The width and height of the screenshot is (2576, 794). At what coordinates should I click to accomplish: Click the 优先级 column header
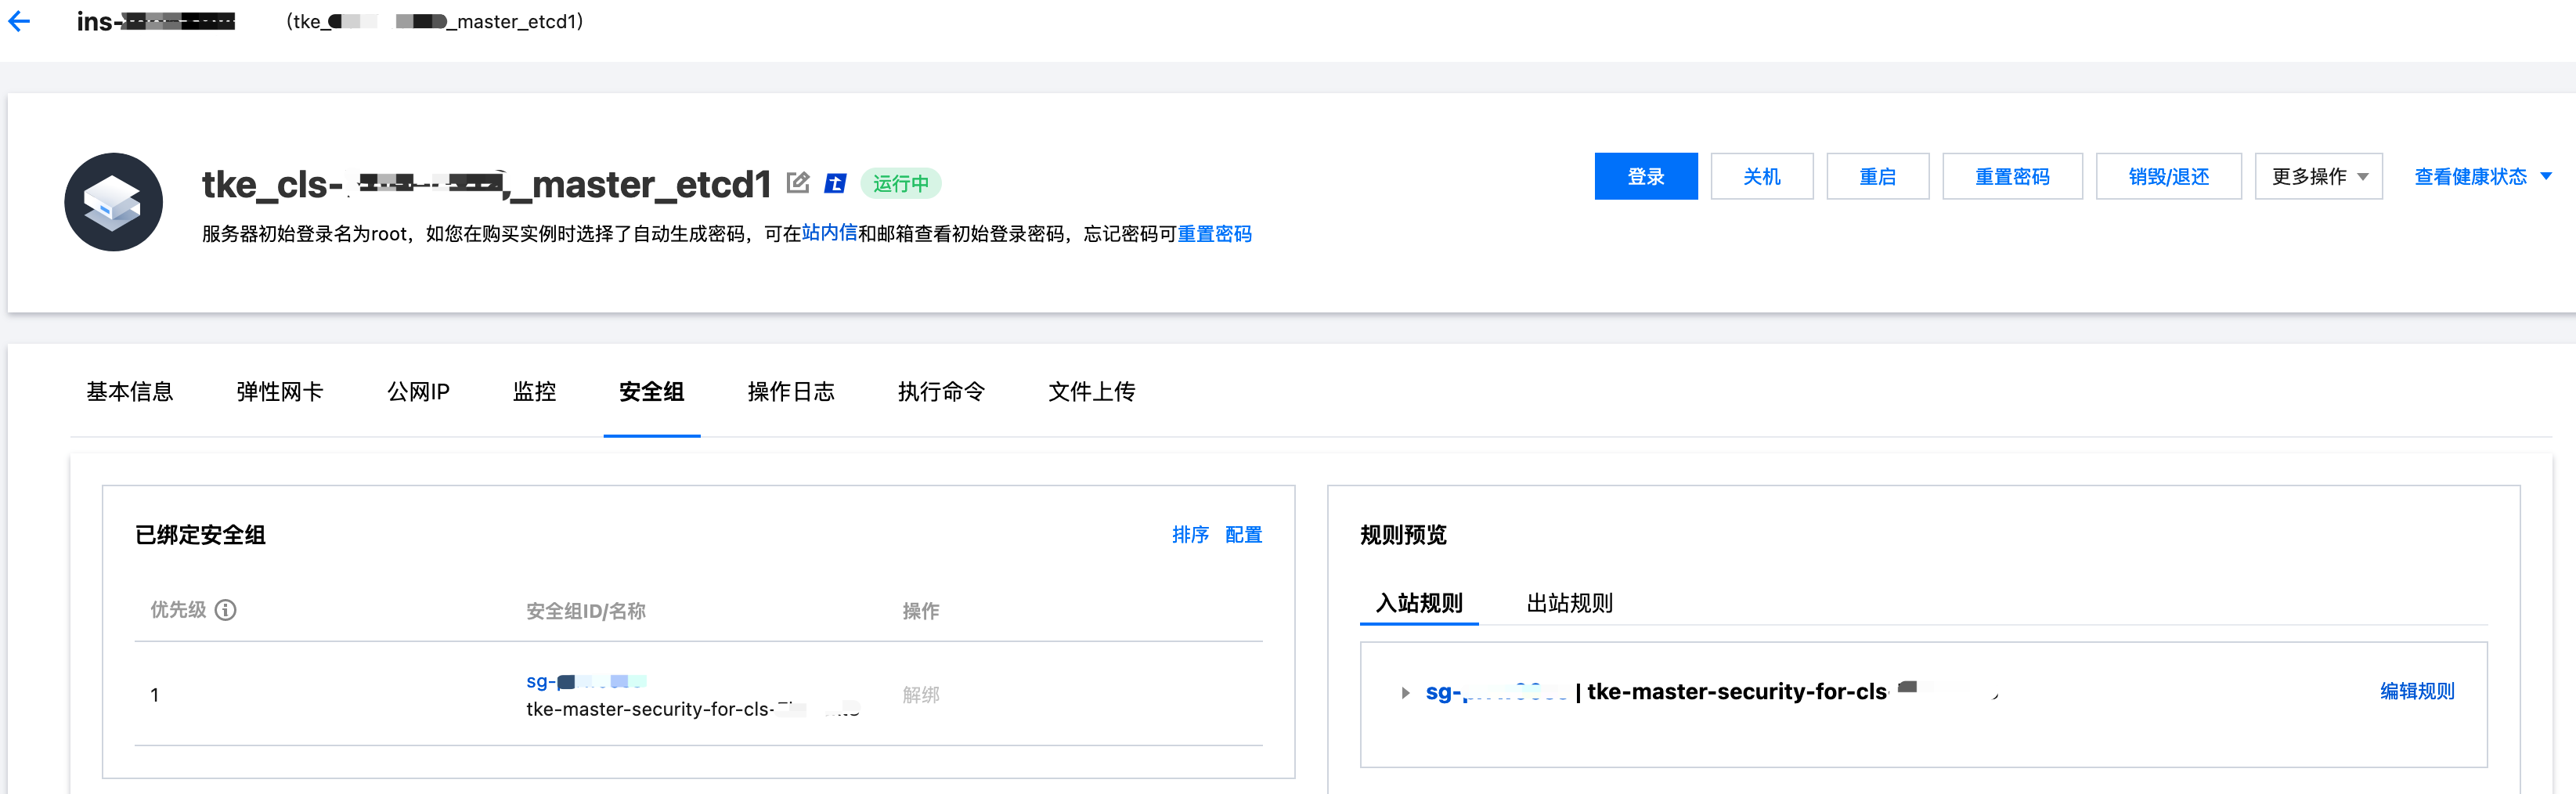tap(178, 610)
